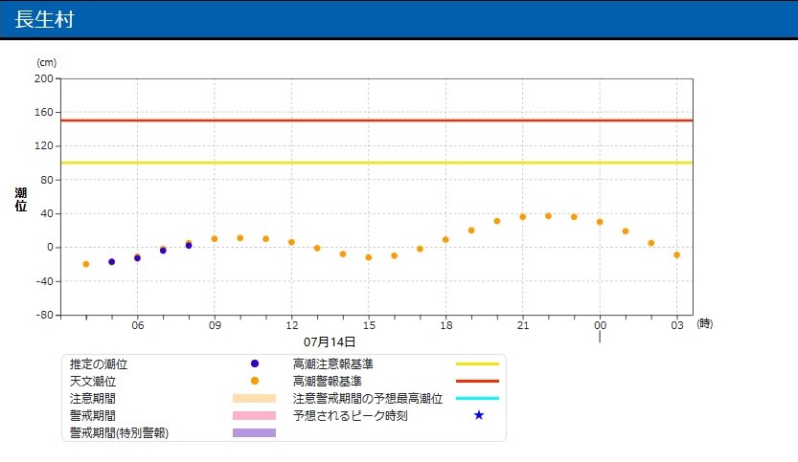The height and width of the screenshot is (462, 798).
Task: Click the 06 hour axis label
Action: point(138,325)
